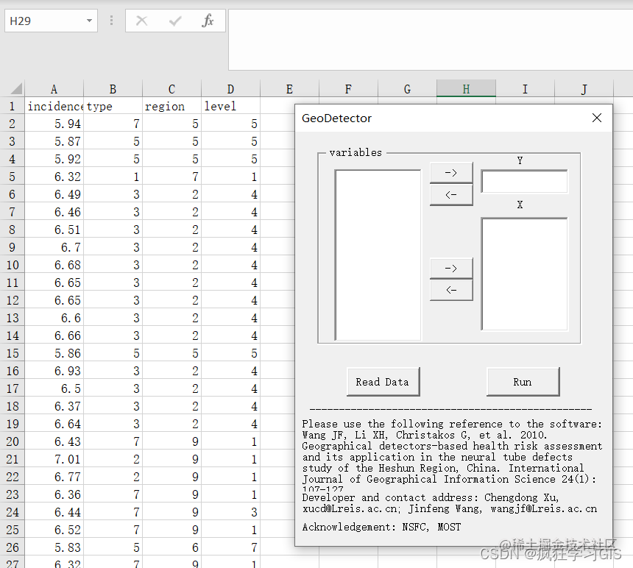
Task: Select column H header
Action: click(x=466, y=89)
